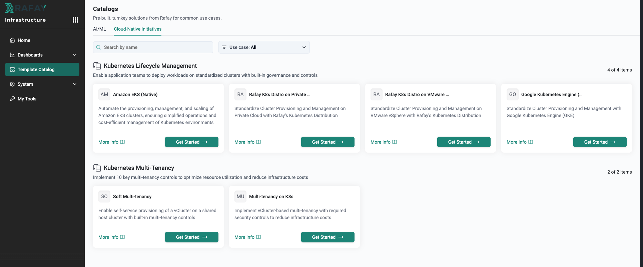Click the Kubernetes Multi-Tenancy heading
Image resolution: width=643 pixels, height=267 pixels.
pos(139,168)
